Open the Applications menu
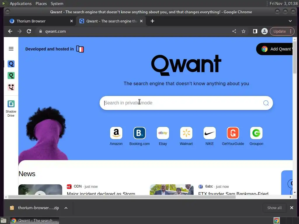Viewport: 299px width, 224px height. (21, 3)
